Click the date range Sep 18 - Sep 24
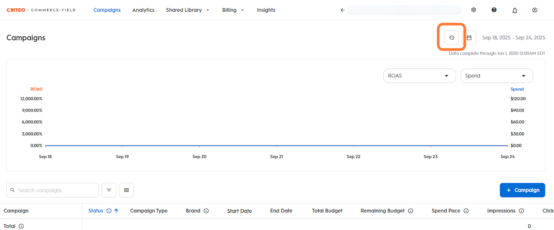The height and width of the screenshot is (230, 554). click(x=514, y=38)
